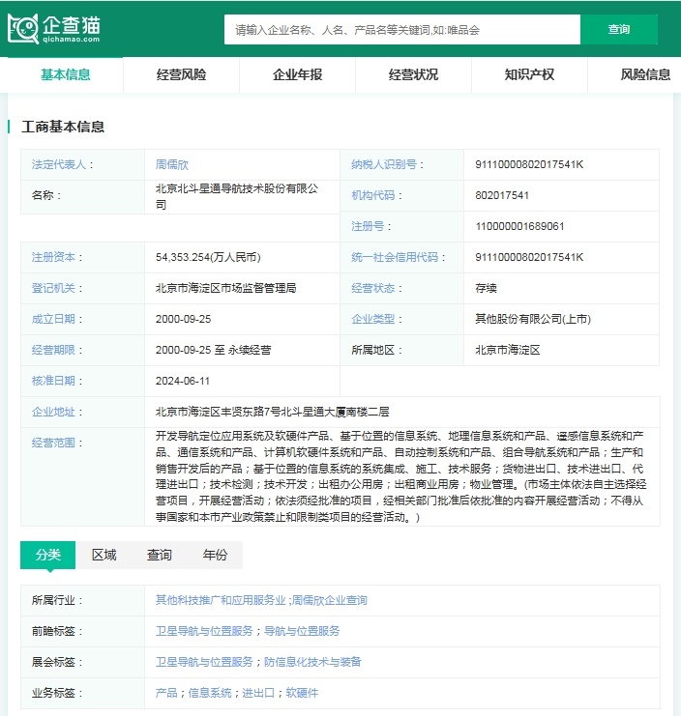
Task: Open the 年份 sub-tab
Action: [x=215, y=555]
